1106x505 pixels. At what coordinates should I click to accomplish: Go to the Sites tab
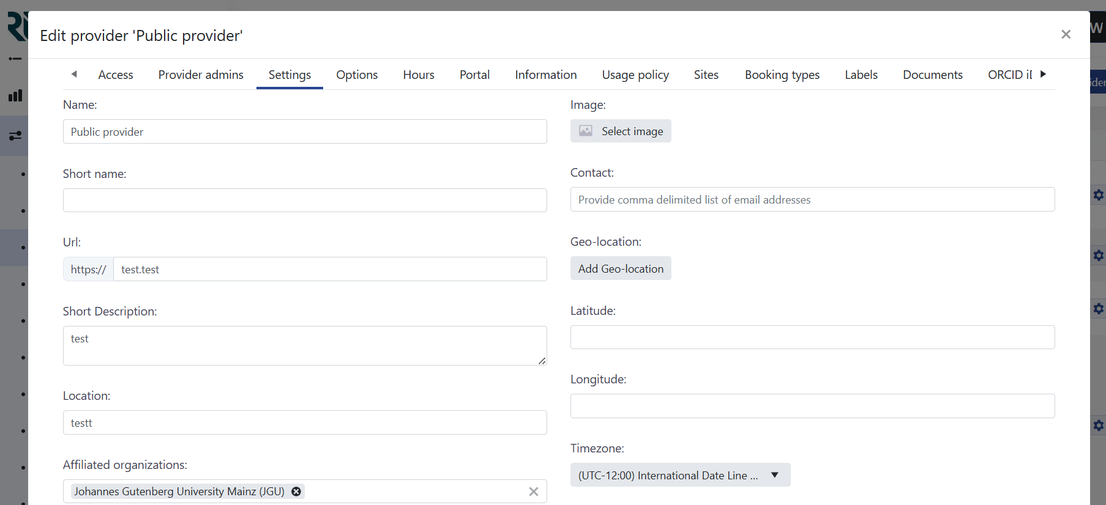click(706, 75)
